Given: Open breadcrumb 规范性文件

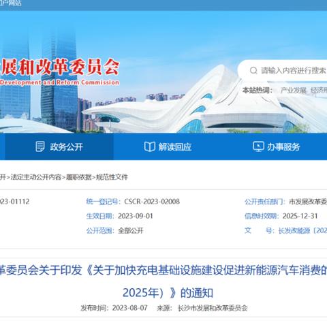Looking at the screenshot, I should [x=112, y=177].
